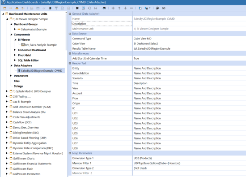Click the Move Up arrow toolbar icon

(119, 8)
